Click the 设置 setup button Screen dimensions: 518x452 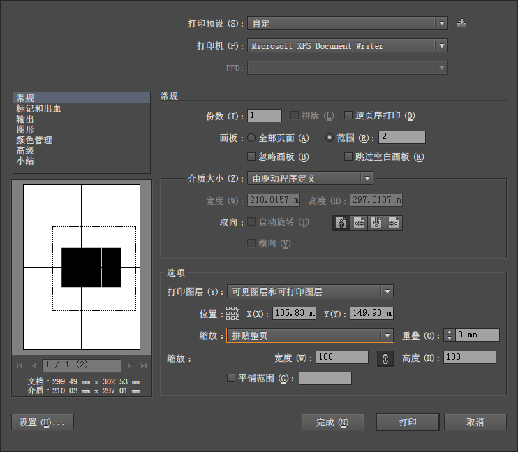click(x=43, y=422)
